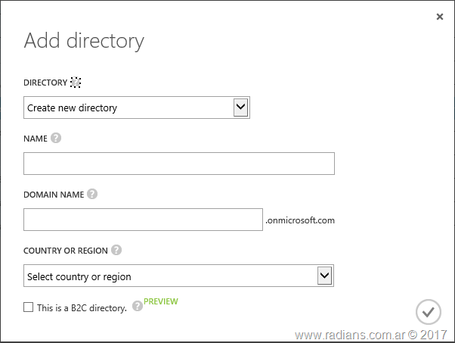The image size is (455, 343).
Task: Click the help icon beside DIRECTORY label
Action: pyautogui.click(x=75, y=83)
